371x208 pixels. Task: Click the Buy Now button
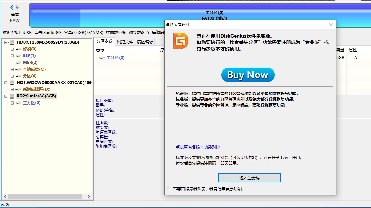pos(248,75)
